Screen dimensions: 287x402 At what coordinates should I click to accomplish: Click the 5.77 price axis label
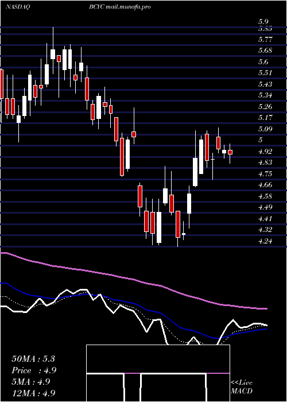coord(265,40)
